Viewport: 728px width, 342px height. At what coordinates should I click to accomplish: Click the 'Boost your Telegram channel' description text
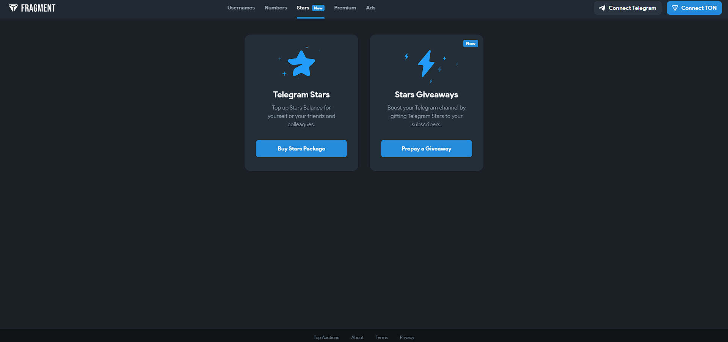pos(427,116)
